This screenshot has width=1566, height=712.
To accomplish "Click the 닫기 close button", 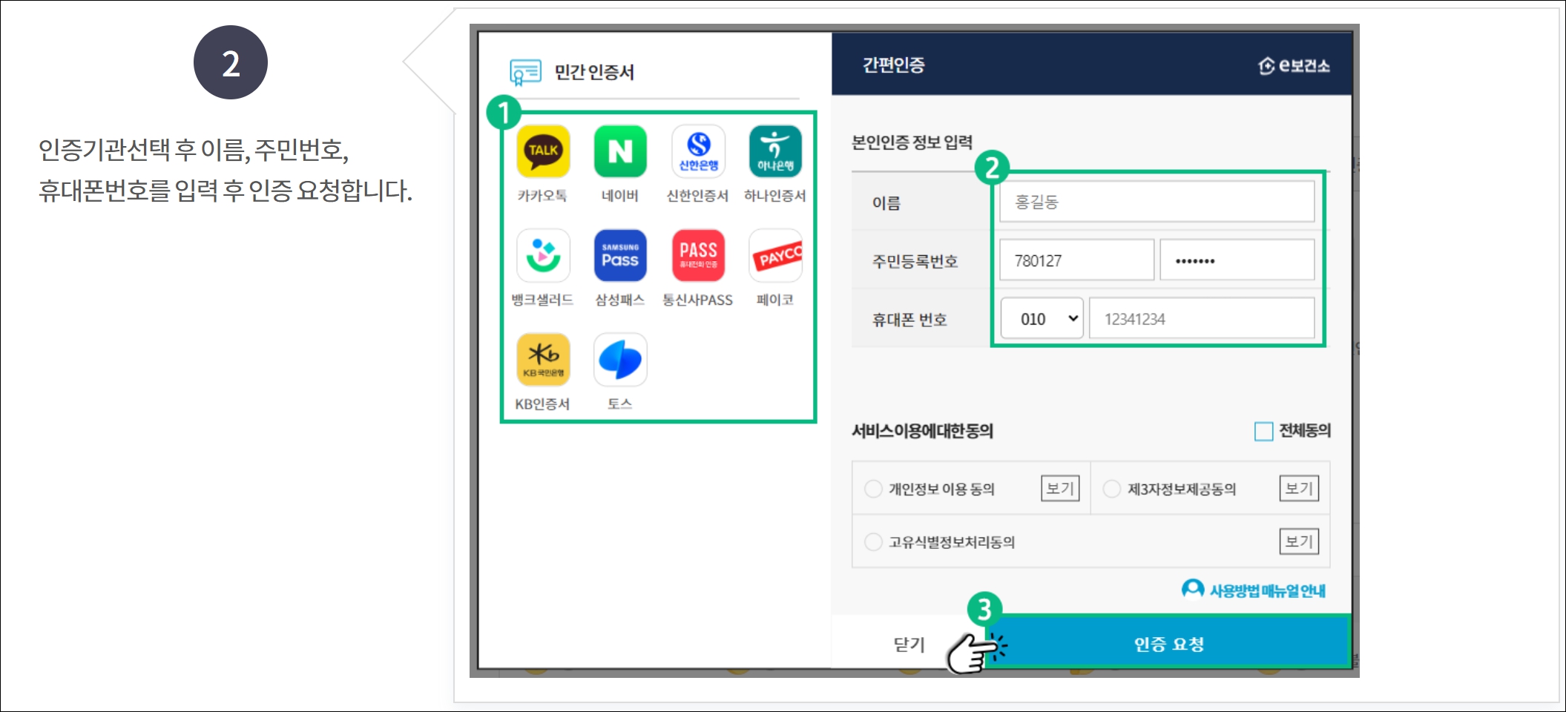I will tap(909, 644).
